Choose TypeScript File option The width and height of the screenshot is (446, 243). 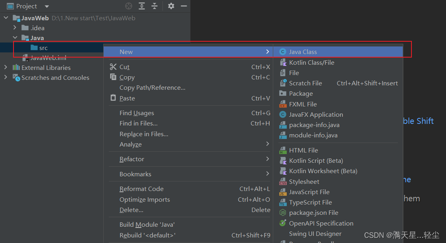[x=338, y=202]
